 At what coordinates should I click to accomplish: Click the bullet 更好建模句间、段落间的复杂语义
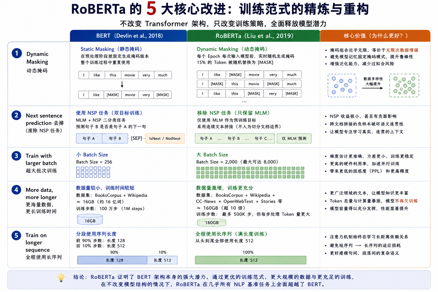364,253
